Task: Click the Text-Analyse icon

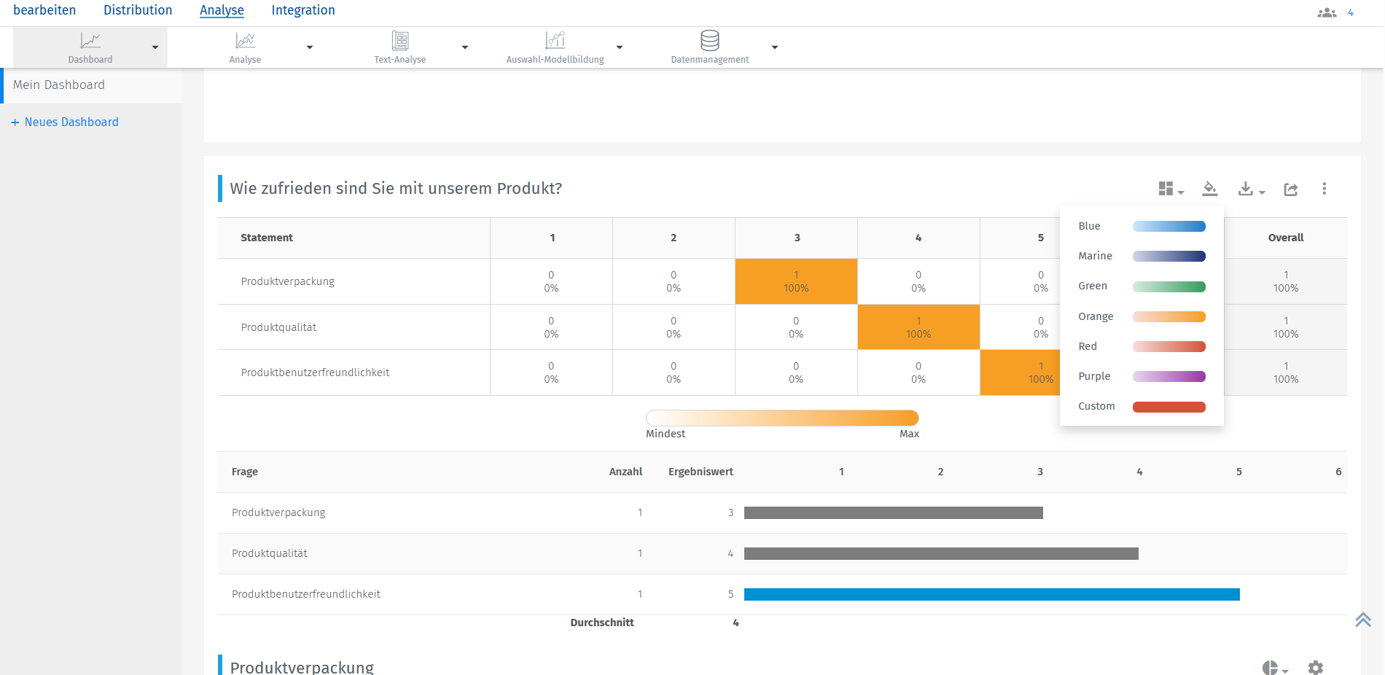Action: point(400,40)
